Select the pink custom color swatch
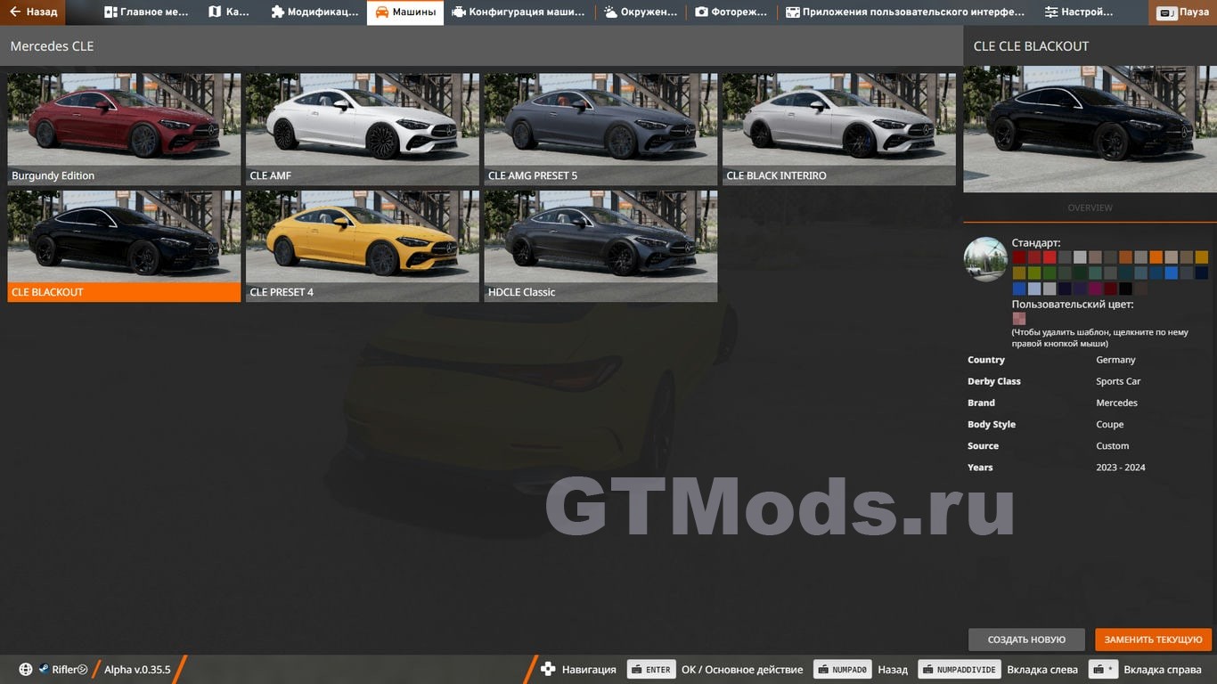The width and height of the screenshot is (1217, 684). (x=1019, y=319)
